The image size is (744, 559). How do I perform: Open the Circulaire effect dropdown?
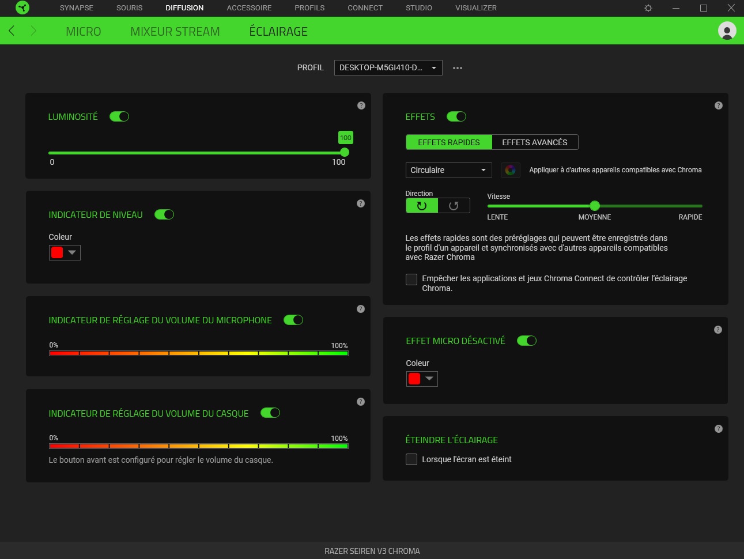pos(449,170)
